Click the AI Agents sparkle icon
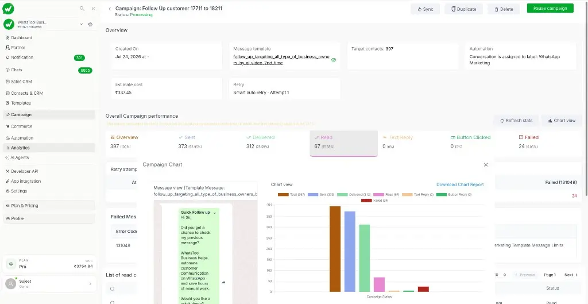This screenshot has height=304, width=588. point(7,157)
